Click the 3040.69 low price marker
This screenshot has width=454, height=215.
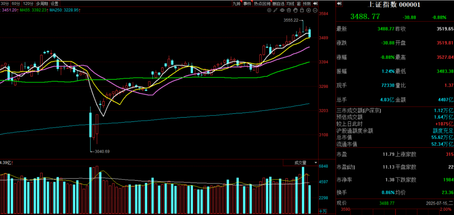pos(102,151)
